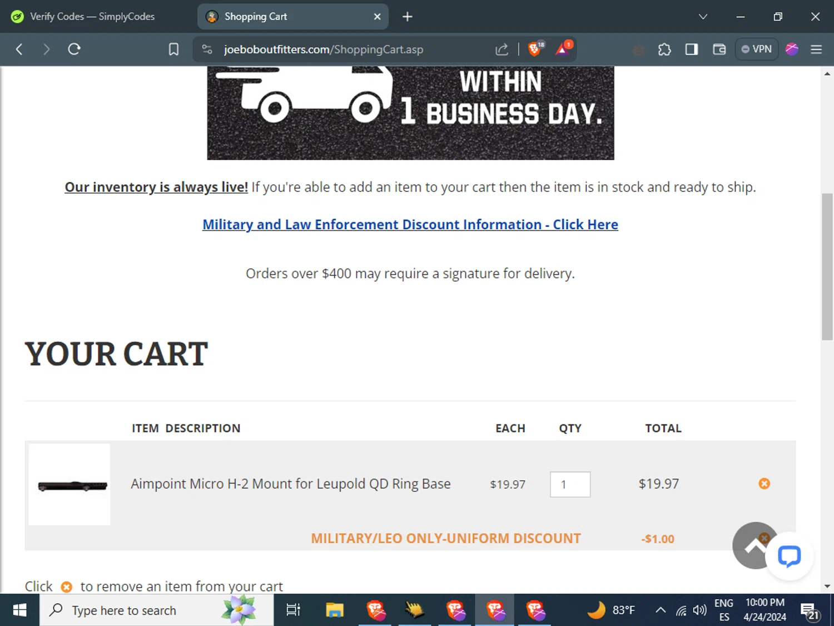
Task: Click the QTY column header
Action: point(570,428)
